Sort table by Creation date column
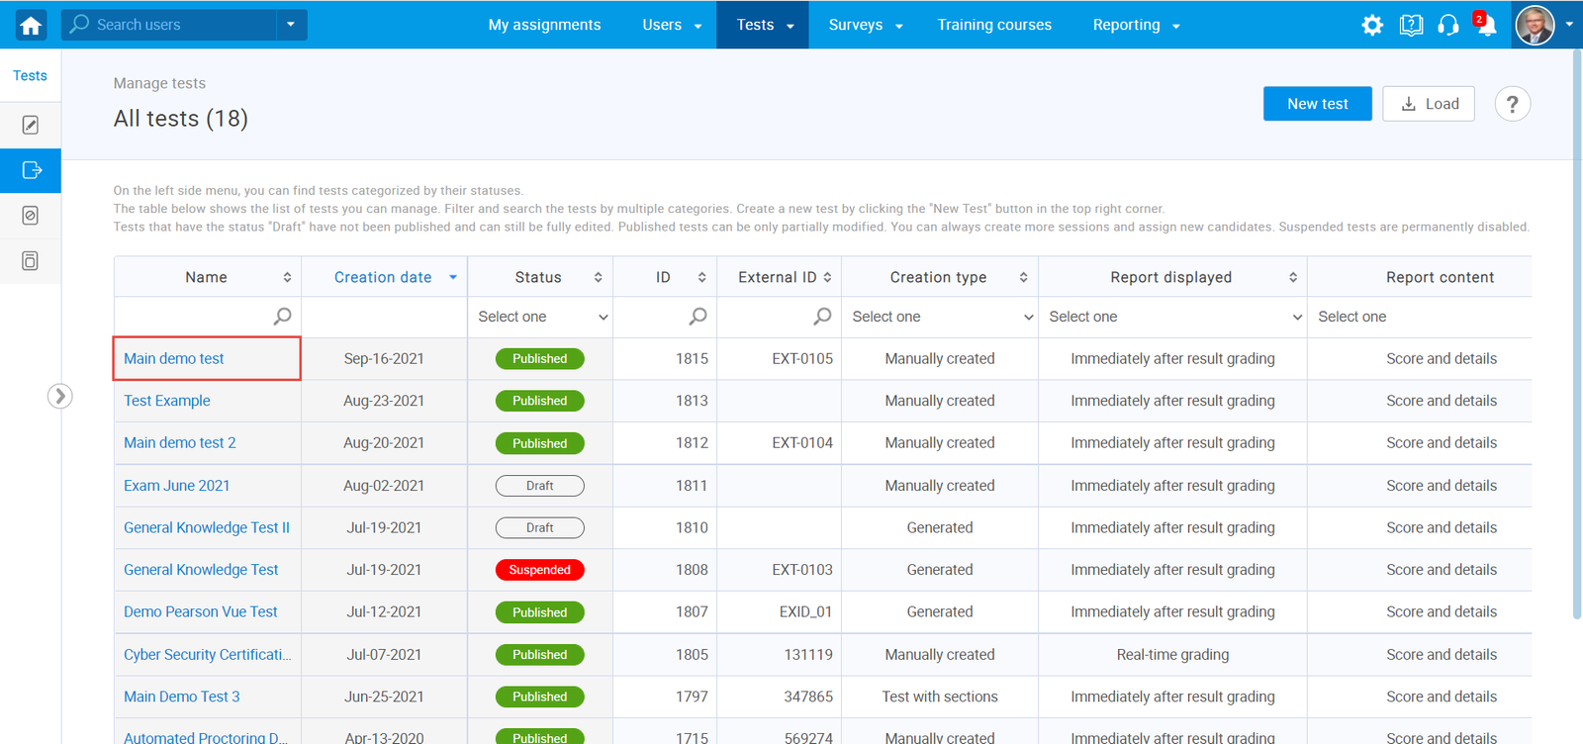The image size is (1583, 744). click(384, 277)
